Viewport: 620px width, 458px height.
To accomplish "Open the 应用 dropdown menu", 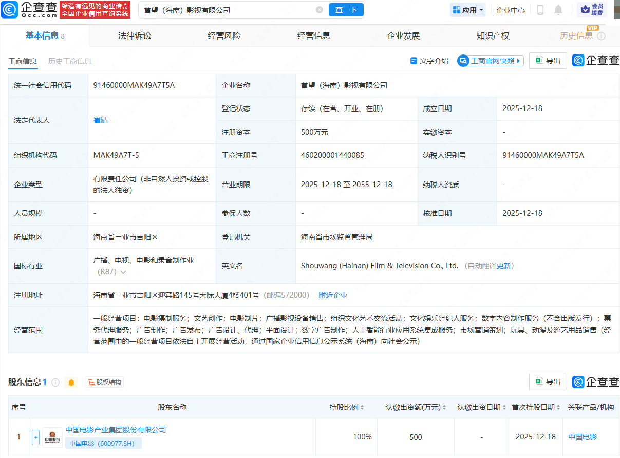I will click(467, 10).
